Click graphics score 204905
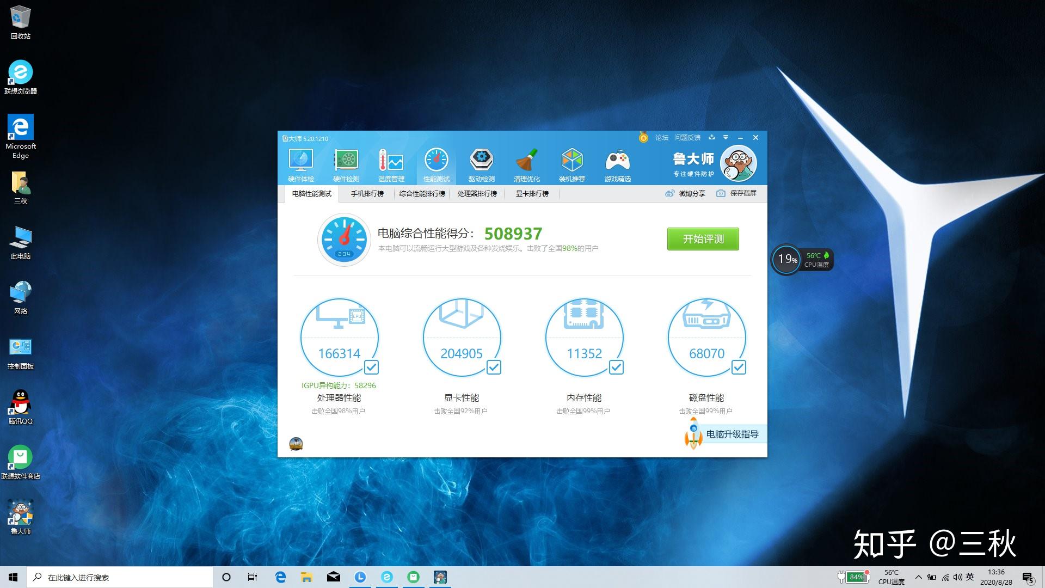Image resolution: width=1045 pixels, height=588 pixels. [462, 354]
